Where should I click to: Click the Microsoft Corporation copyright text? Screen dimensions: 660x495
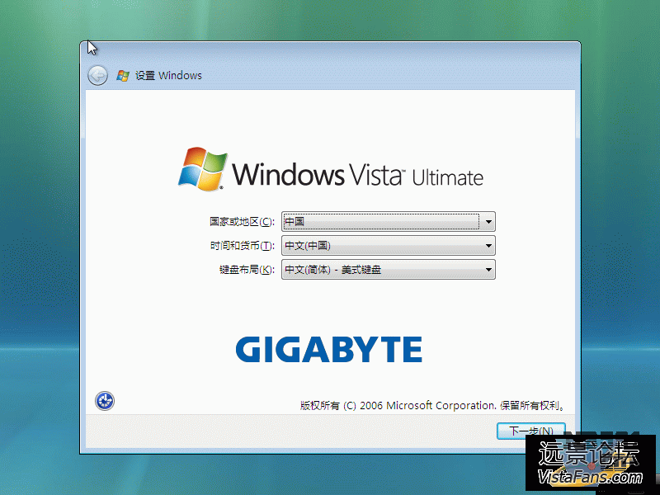coord(432,406)
